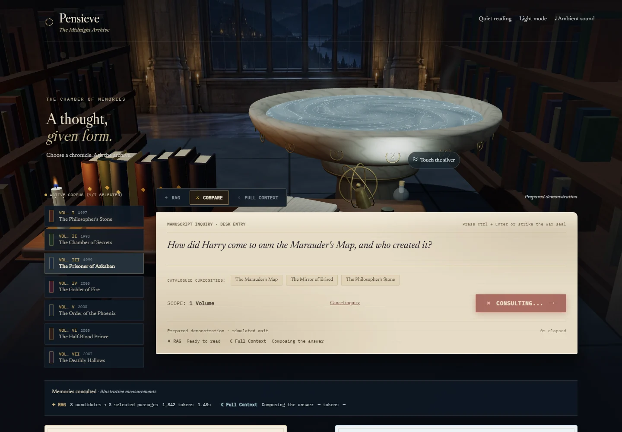This screenshot has height=432, width=622.
Task: Add Vol. IV The Goblet of Fire
Action: tap(94, 286)
